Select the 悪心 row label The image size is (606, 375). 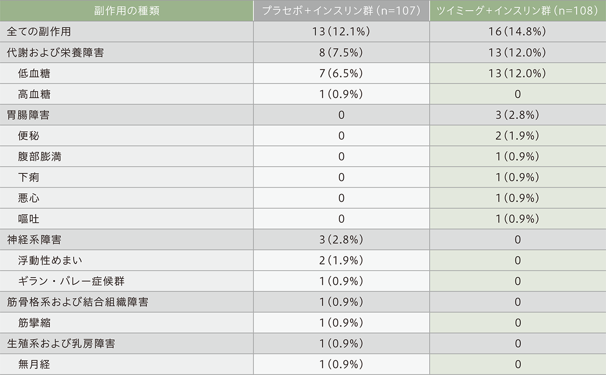coord(28,198)
